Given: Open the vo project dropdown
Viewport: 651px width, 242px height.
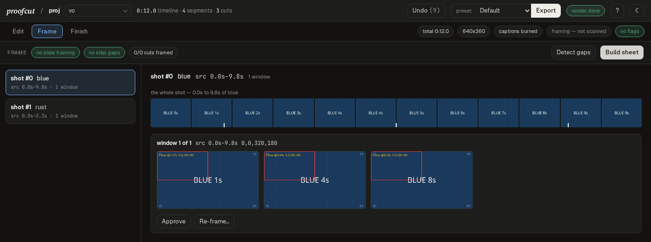Looking at the screenshot, I should 98,11.
